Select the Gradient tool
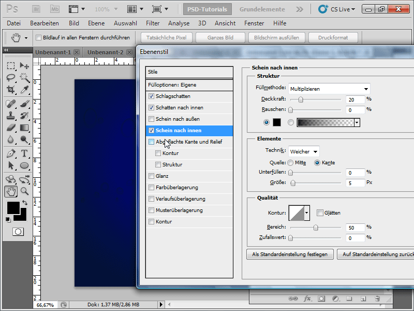414x311 pixels. 24,128
